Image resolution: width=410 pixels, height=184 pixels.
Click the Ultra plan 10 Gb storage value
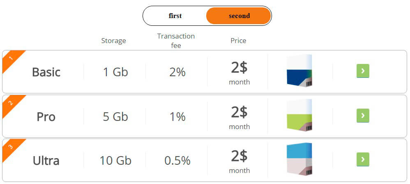(x=115, y=161)
